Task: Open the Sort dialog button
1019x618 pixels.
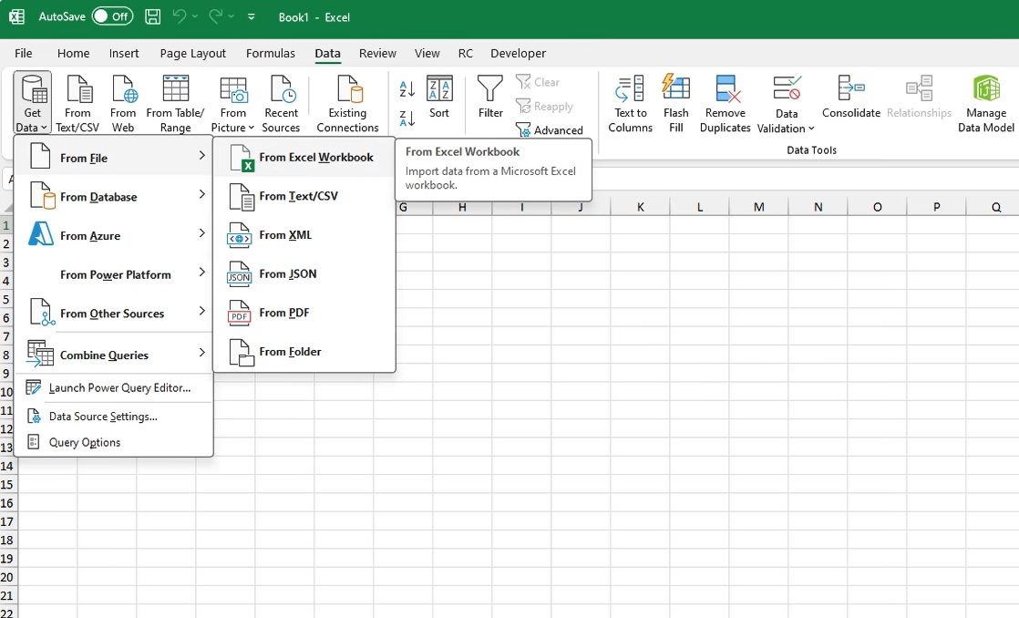Action: click(x=439, y=98)
